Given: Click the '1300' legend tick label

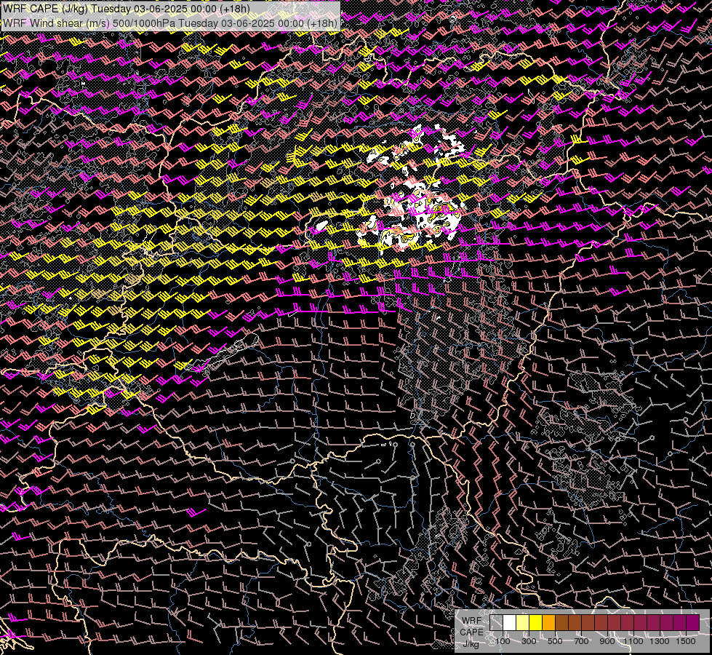Looking at the screenshot, I should coord(660,641).
